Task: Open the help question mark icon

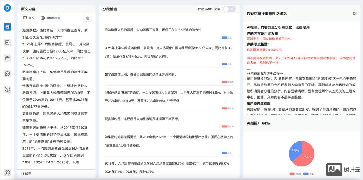Action: point(8,89)
